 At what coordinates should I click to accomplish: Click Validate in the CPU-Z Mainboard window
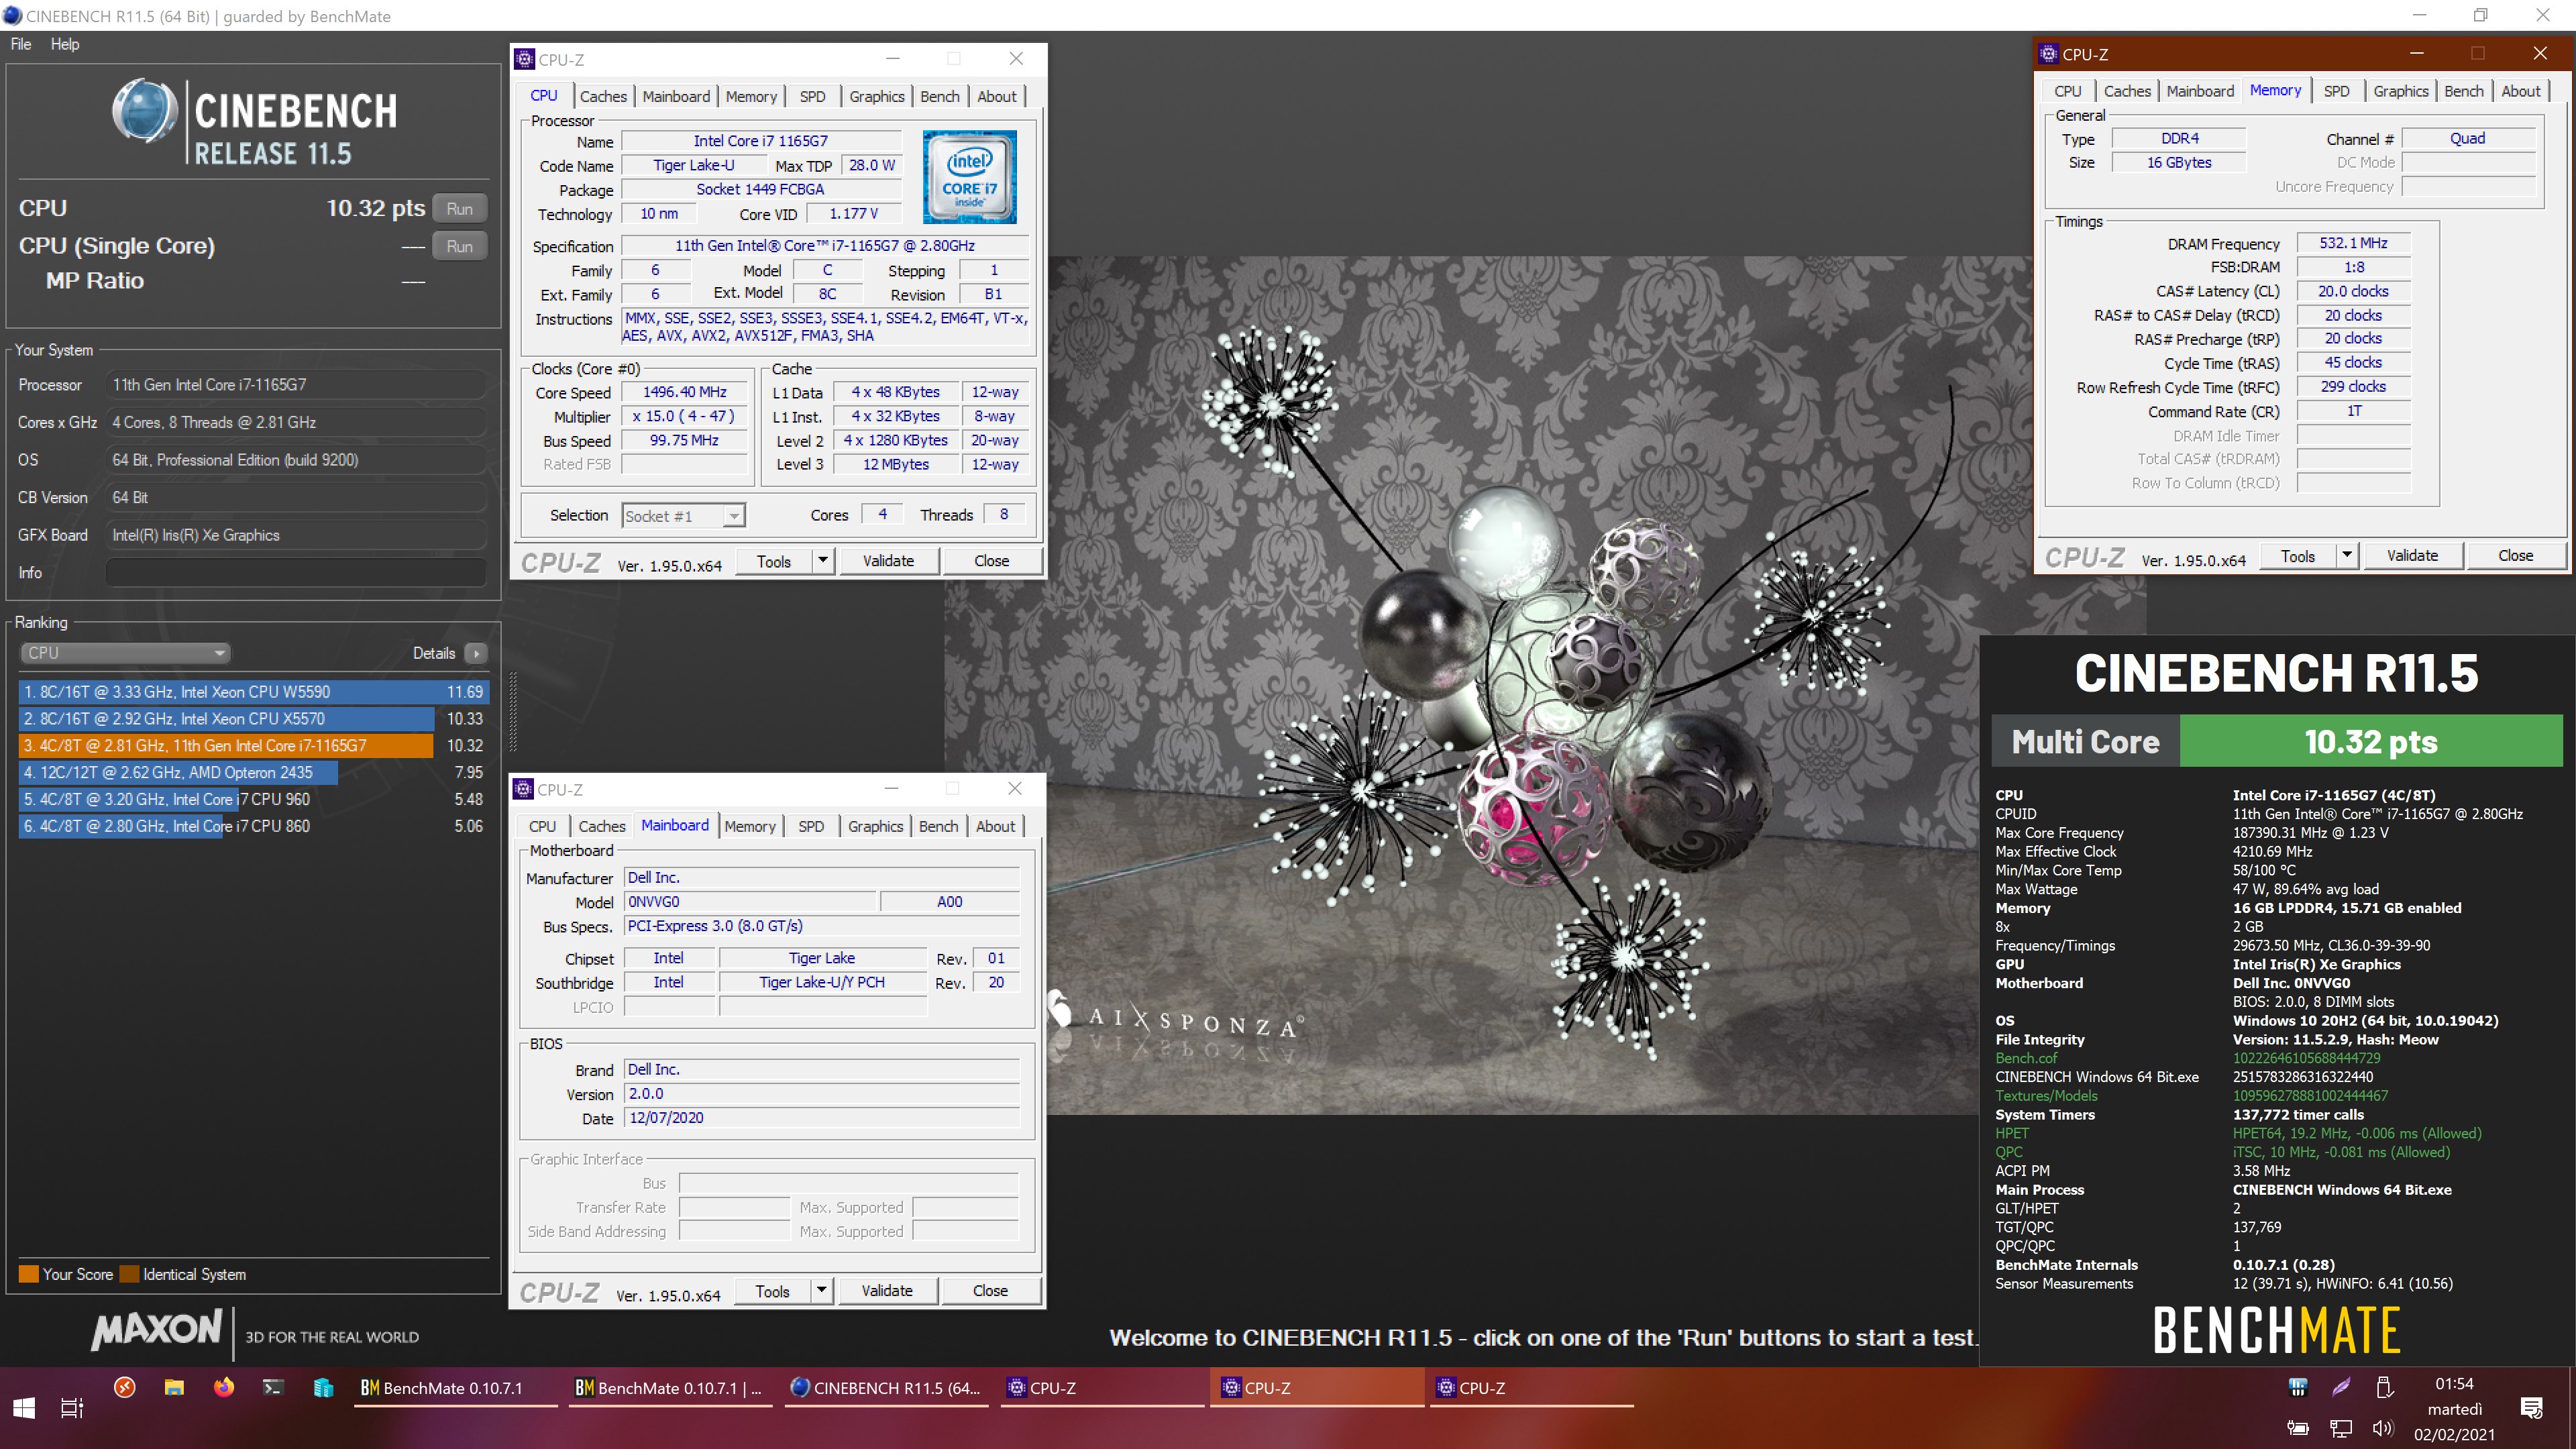[887, 1290]
